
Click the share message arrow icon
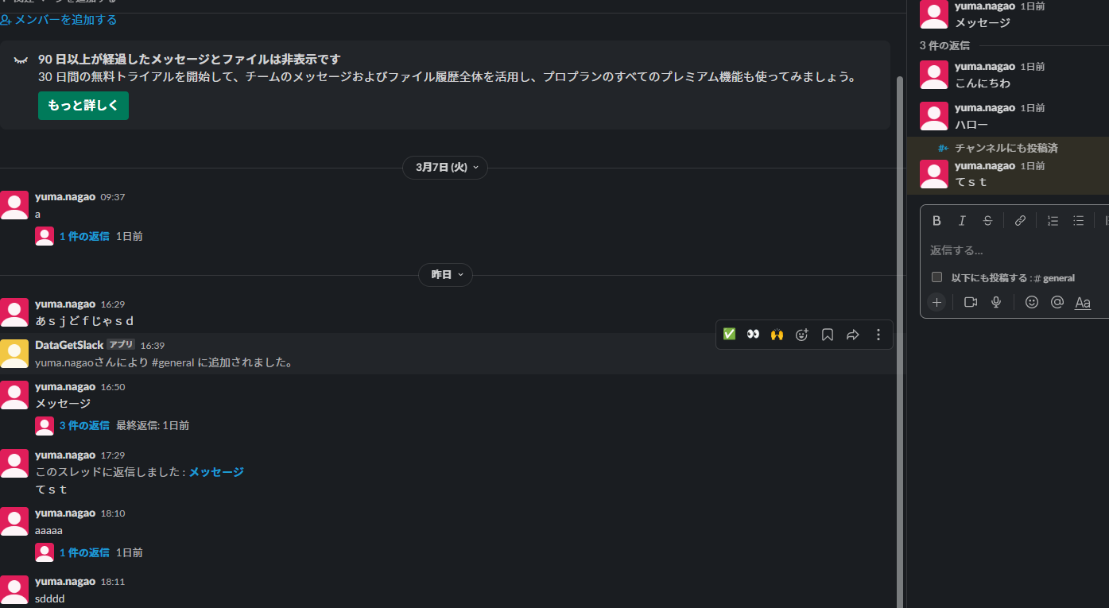[853, 335]
